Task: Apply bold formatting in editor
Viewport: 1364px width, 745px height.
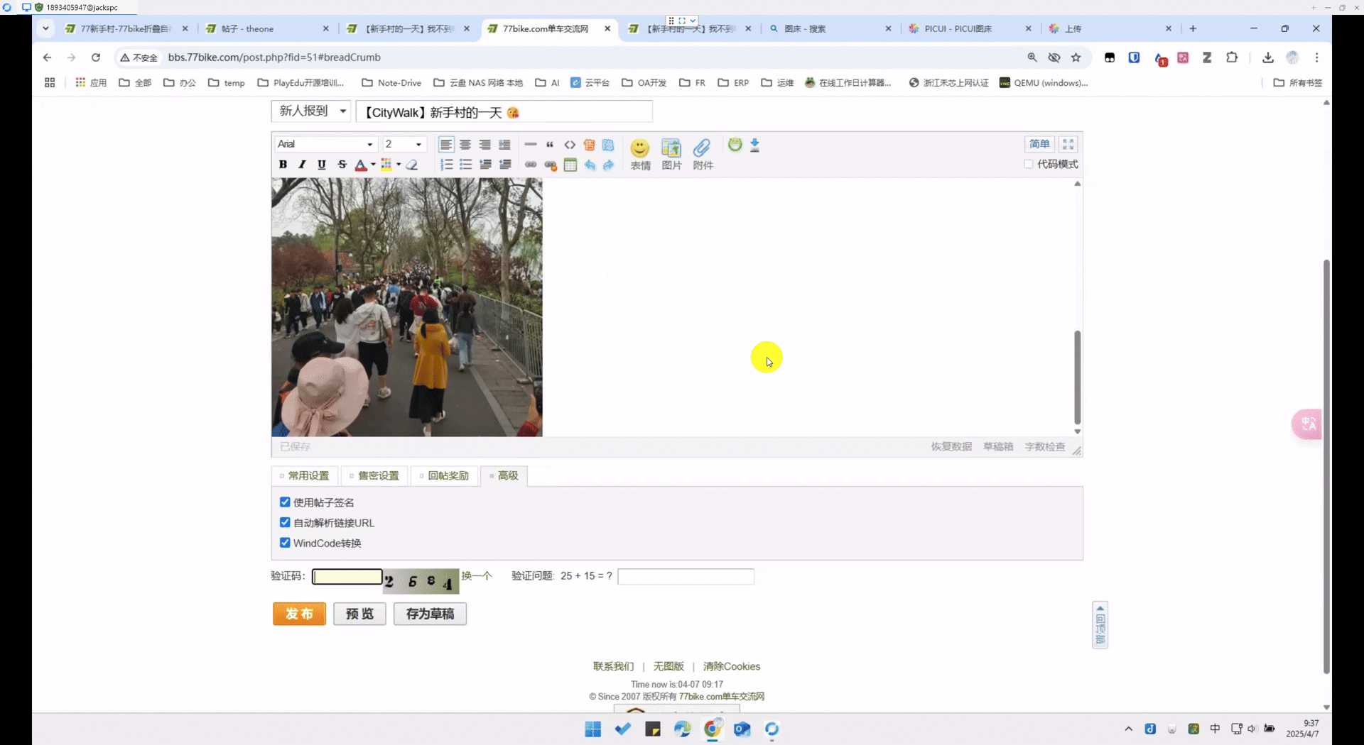Action: (x=283, y=165)
